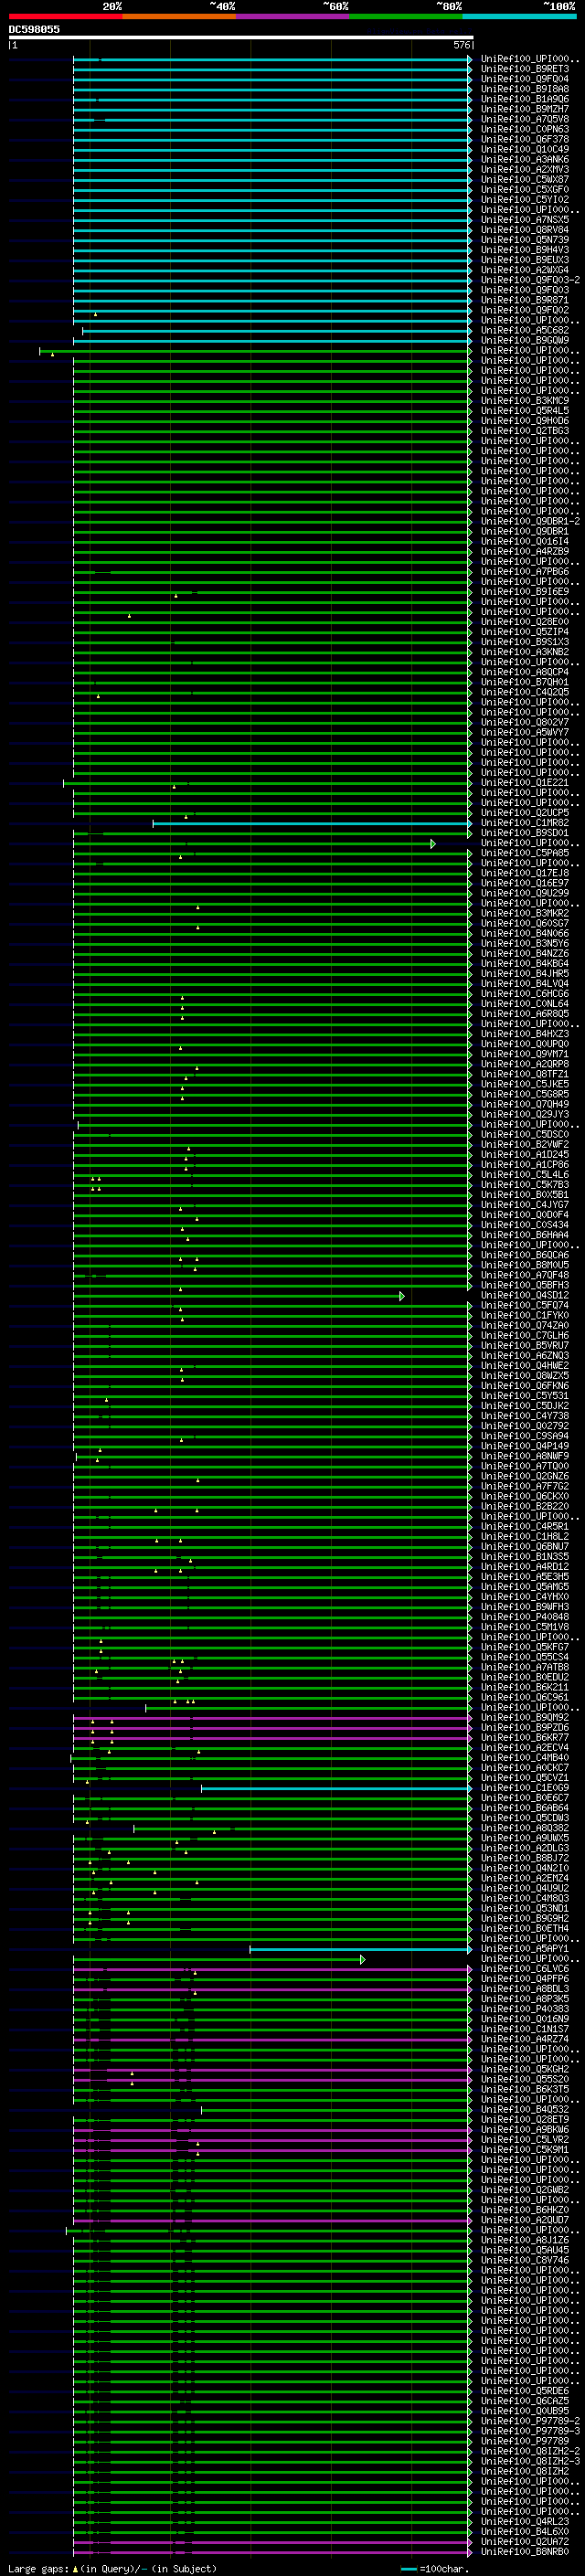
Task: Select hit UniRef100_B3KMC9
Action: tap(525, 401)
